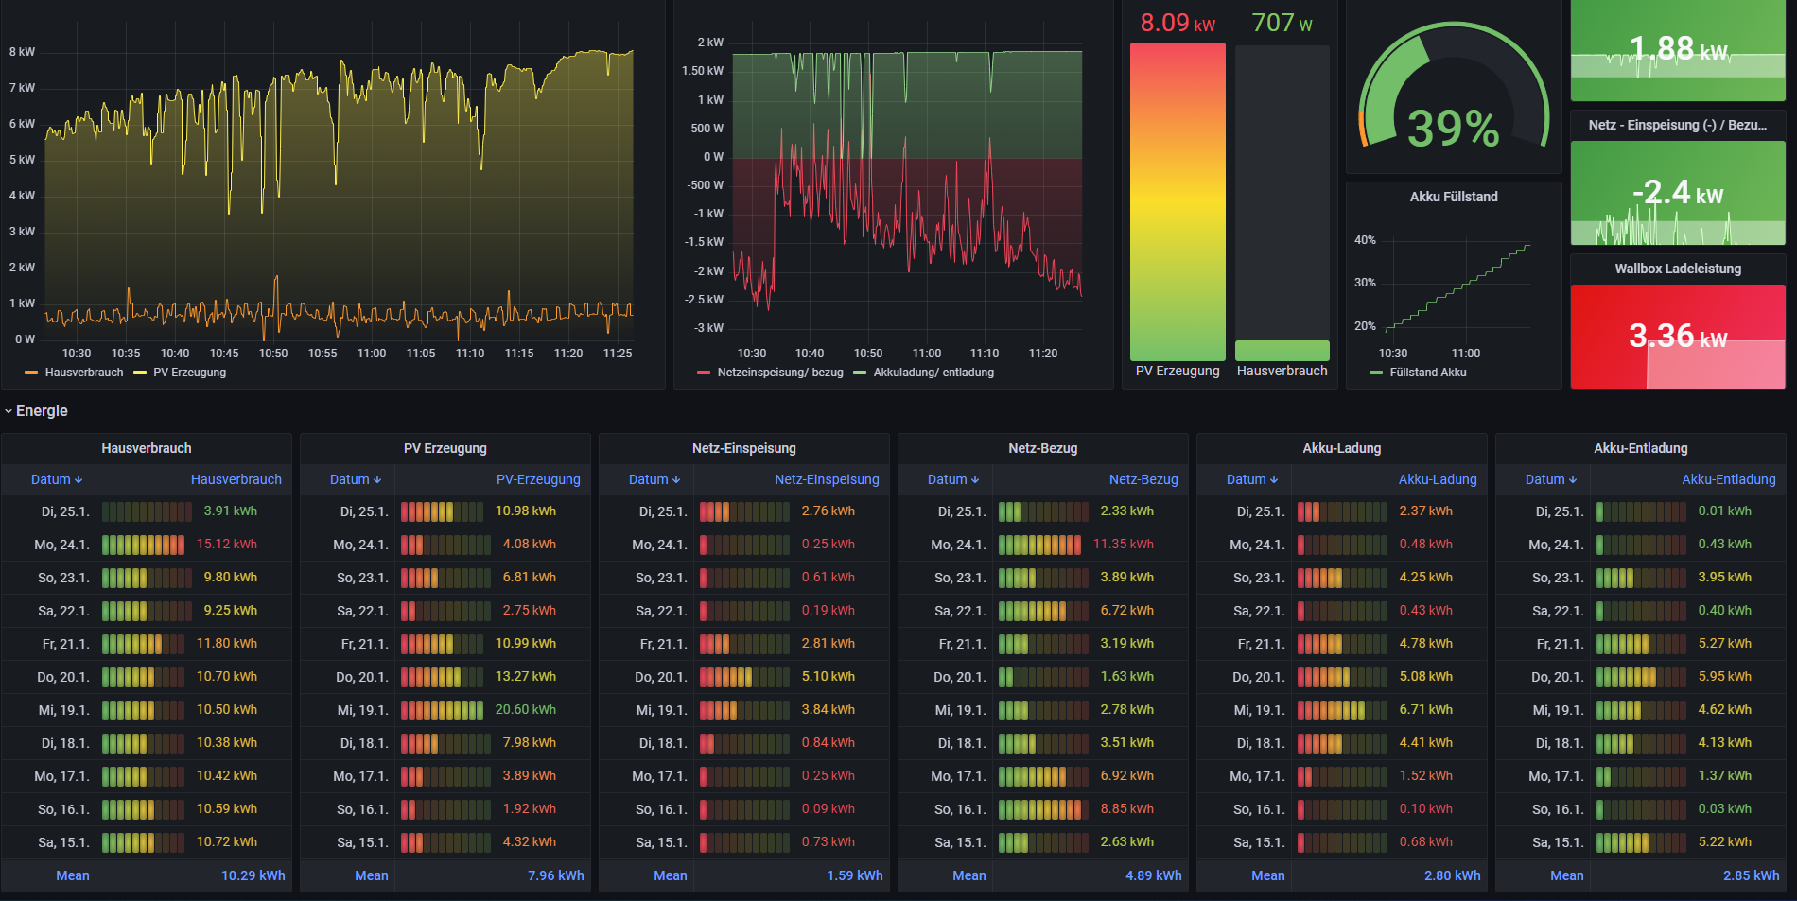Sort Akku-Entladung table by Datum column
The height and width of the screenshot is (901, 1797).
coord(1551,479)
